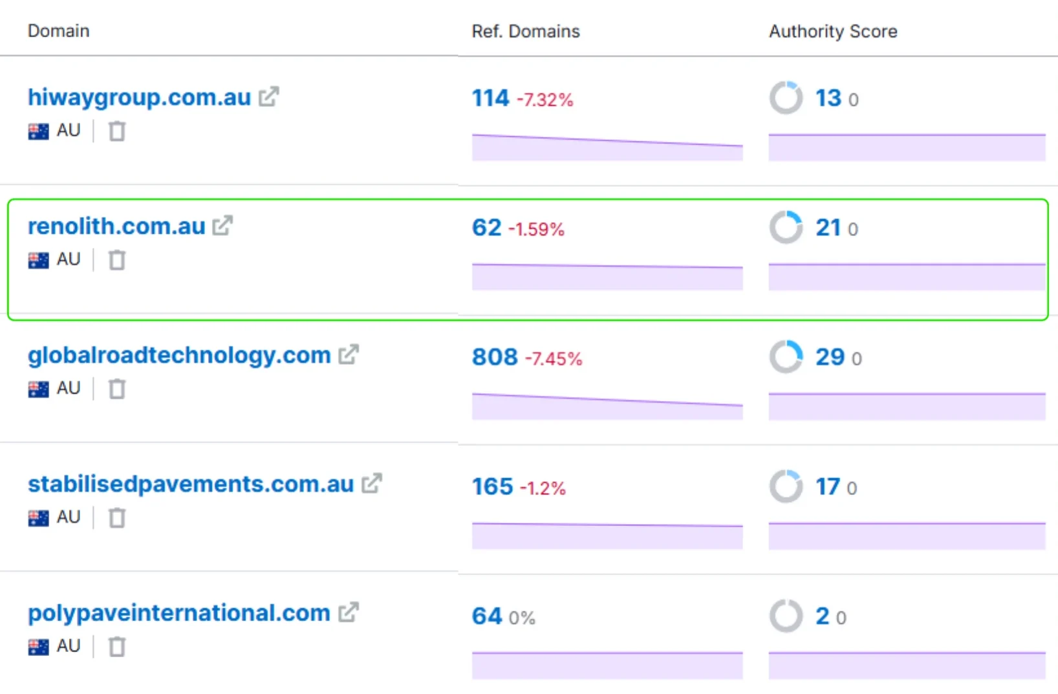Click the 0% change figure
The height and width of the screenshot is (694, 1058).
click(522, 618)
